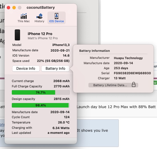Open Battery Lifetime Data button
The width and height of the screenshot is (157, 149).
click(x=113, y=85)
